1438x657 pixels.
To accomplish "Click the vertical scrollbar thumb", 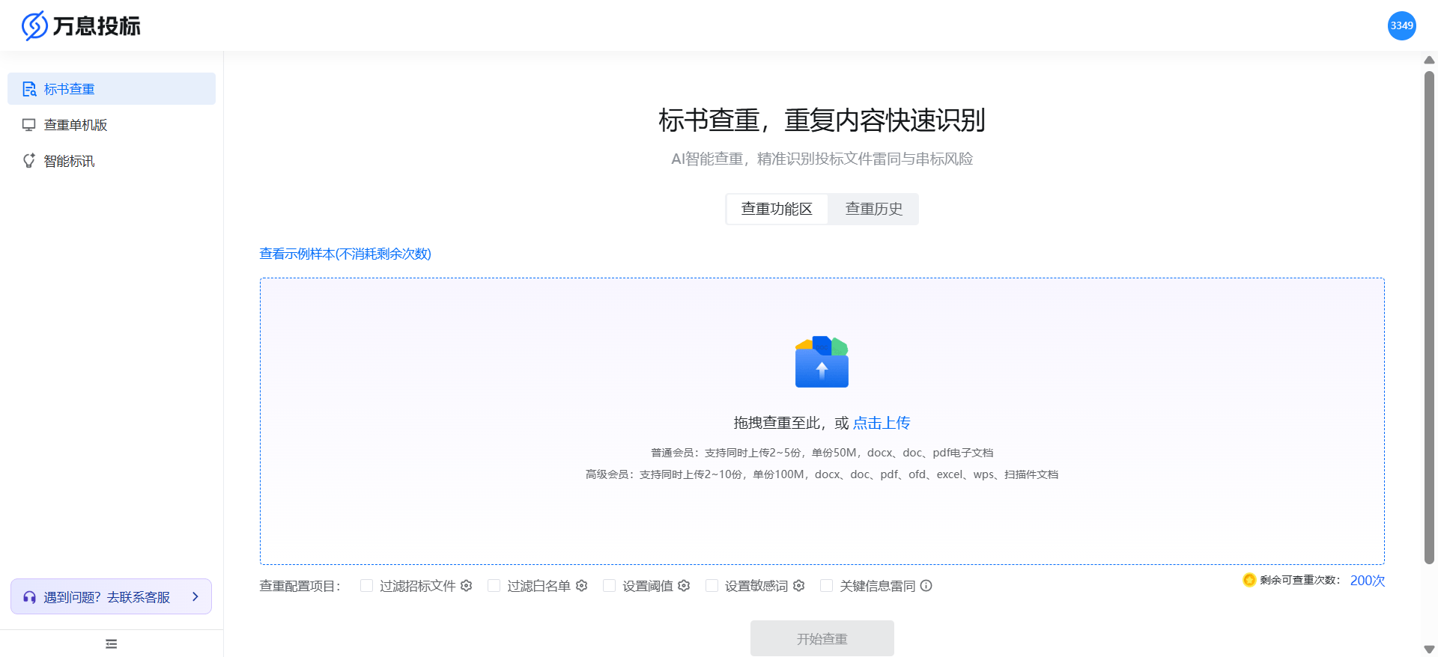I will (x=1429, y=317).
